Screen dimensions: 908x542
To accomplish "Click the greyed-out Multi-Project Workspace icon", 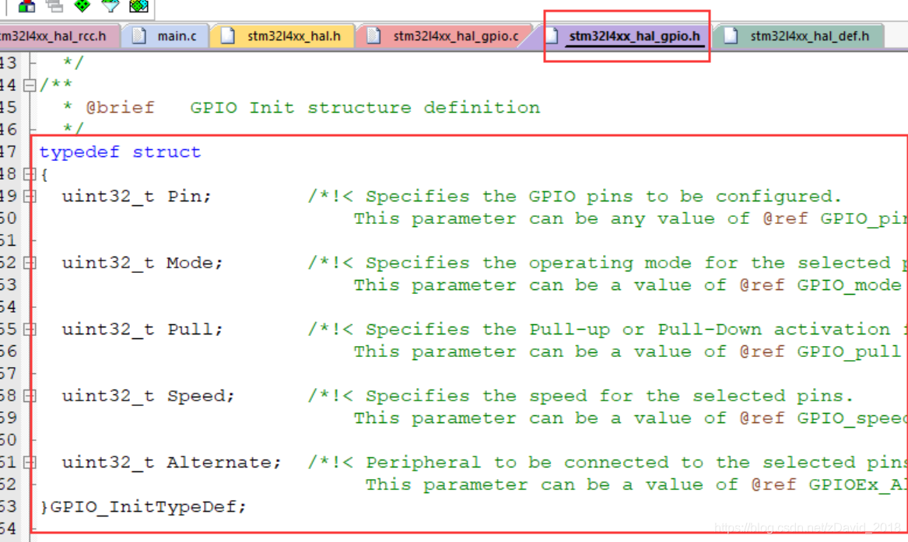I will pos(54,6).
